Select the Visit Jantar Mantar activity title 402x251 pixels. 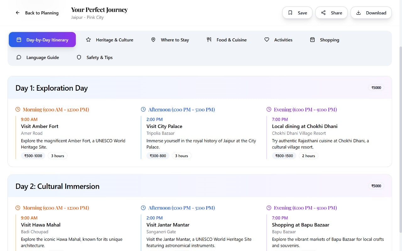(168, 225)
